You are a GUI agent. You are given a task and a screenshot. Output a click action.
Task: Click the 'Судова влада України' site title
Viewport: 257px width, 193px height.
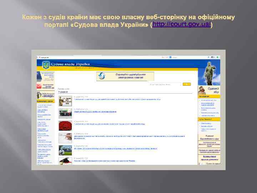tap(70, 64)
